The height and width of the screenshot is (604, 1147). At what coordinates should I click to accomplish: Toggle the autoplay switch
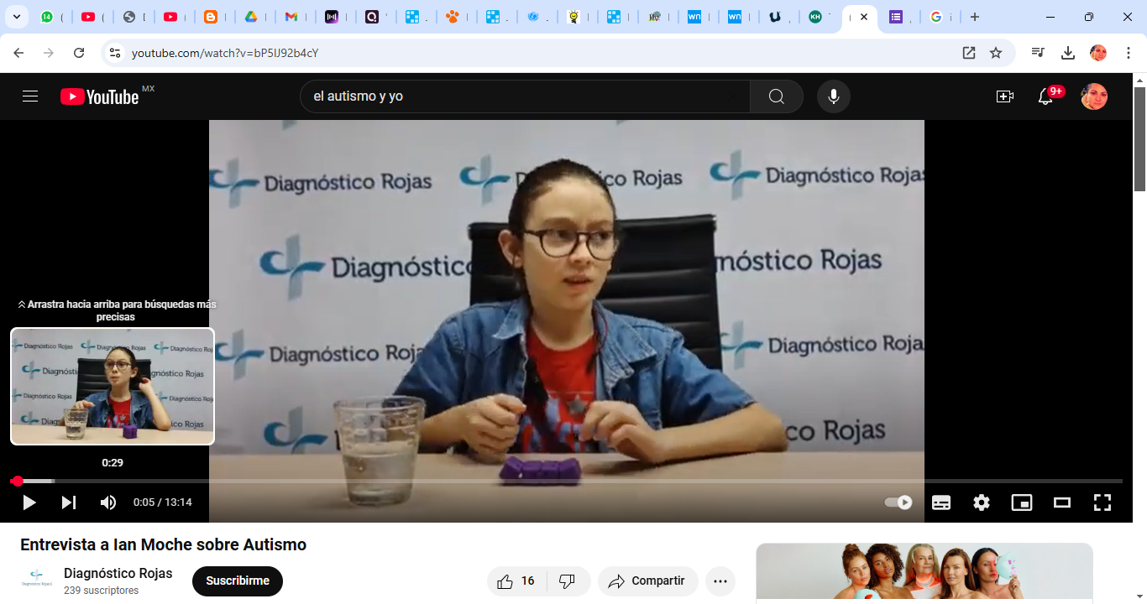pos(898,502)
